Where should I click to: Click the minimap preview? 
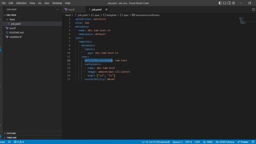tap(243, 20)
